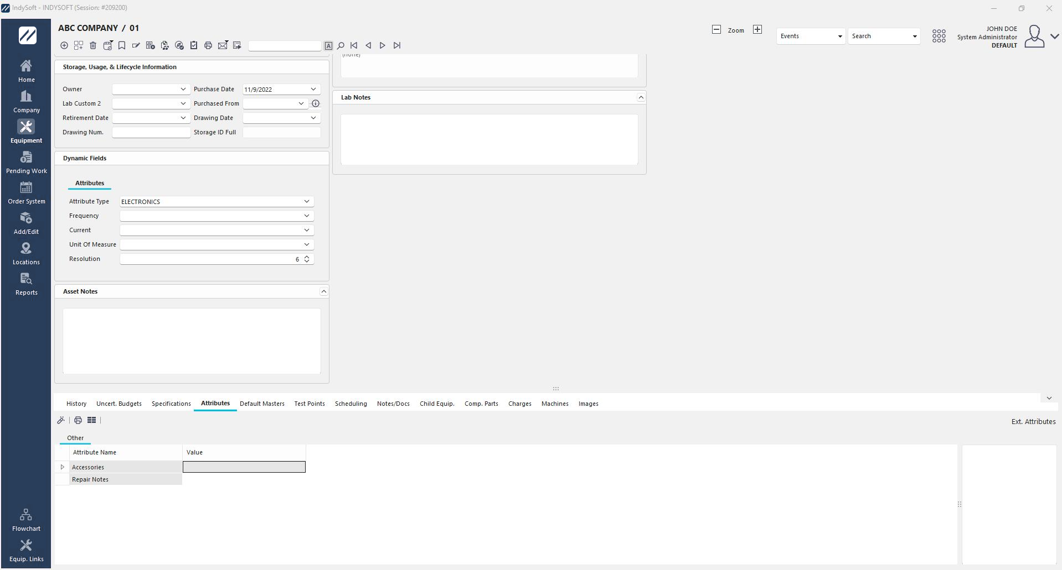Click the document with play arrow icon
This screenshot has width=1062, height=570.
(151, 45)
